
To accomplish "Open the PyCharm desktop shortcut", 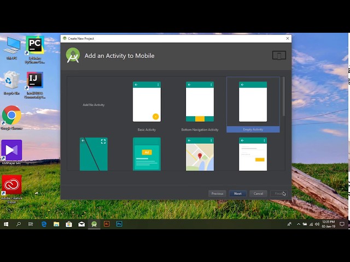I will 35,50.
